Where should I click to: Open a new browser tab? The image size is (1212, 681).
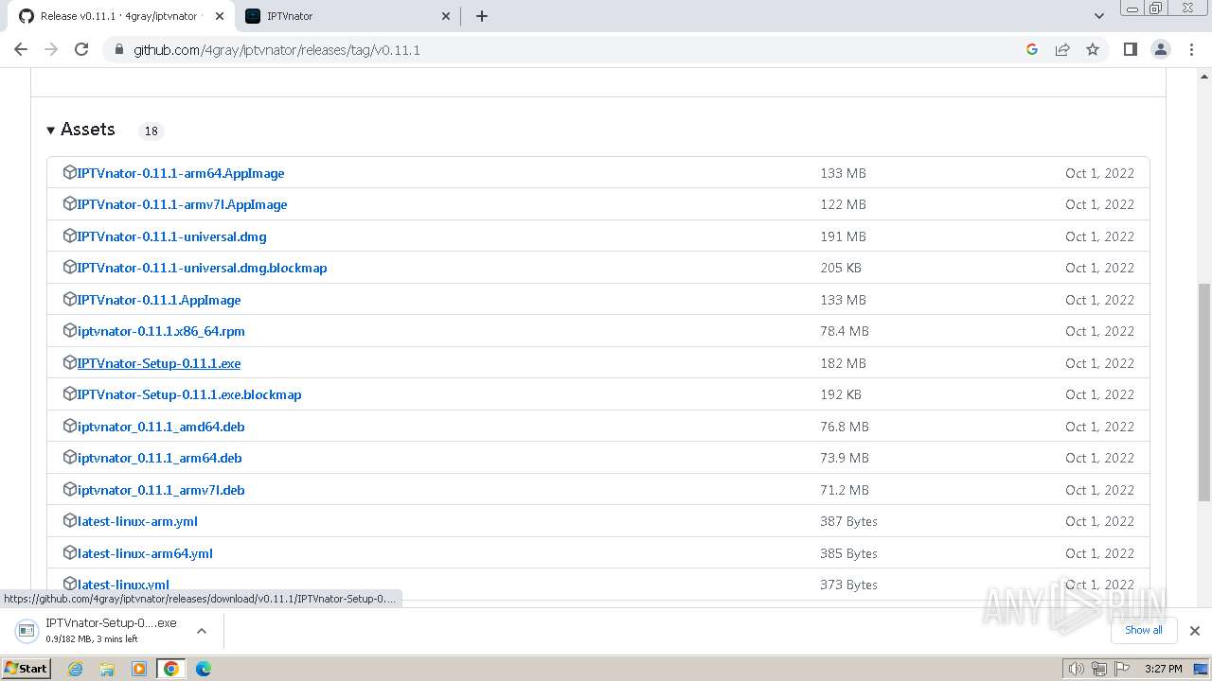pyautogui.click(x=481, y=16)
